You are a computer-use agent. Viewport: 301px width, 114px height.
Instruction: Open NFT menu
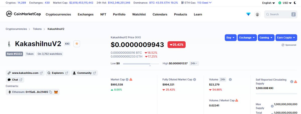click(x=103, y=14)
